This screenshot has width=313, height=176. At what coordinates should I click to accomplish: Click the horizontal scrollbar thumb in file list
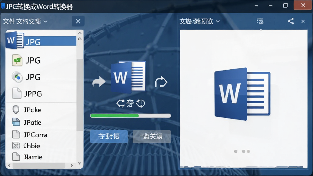[x=39, y=166]
